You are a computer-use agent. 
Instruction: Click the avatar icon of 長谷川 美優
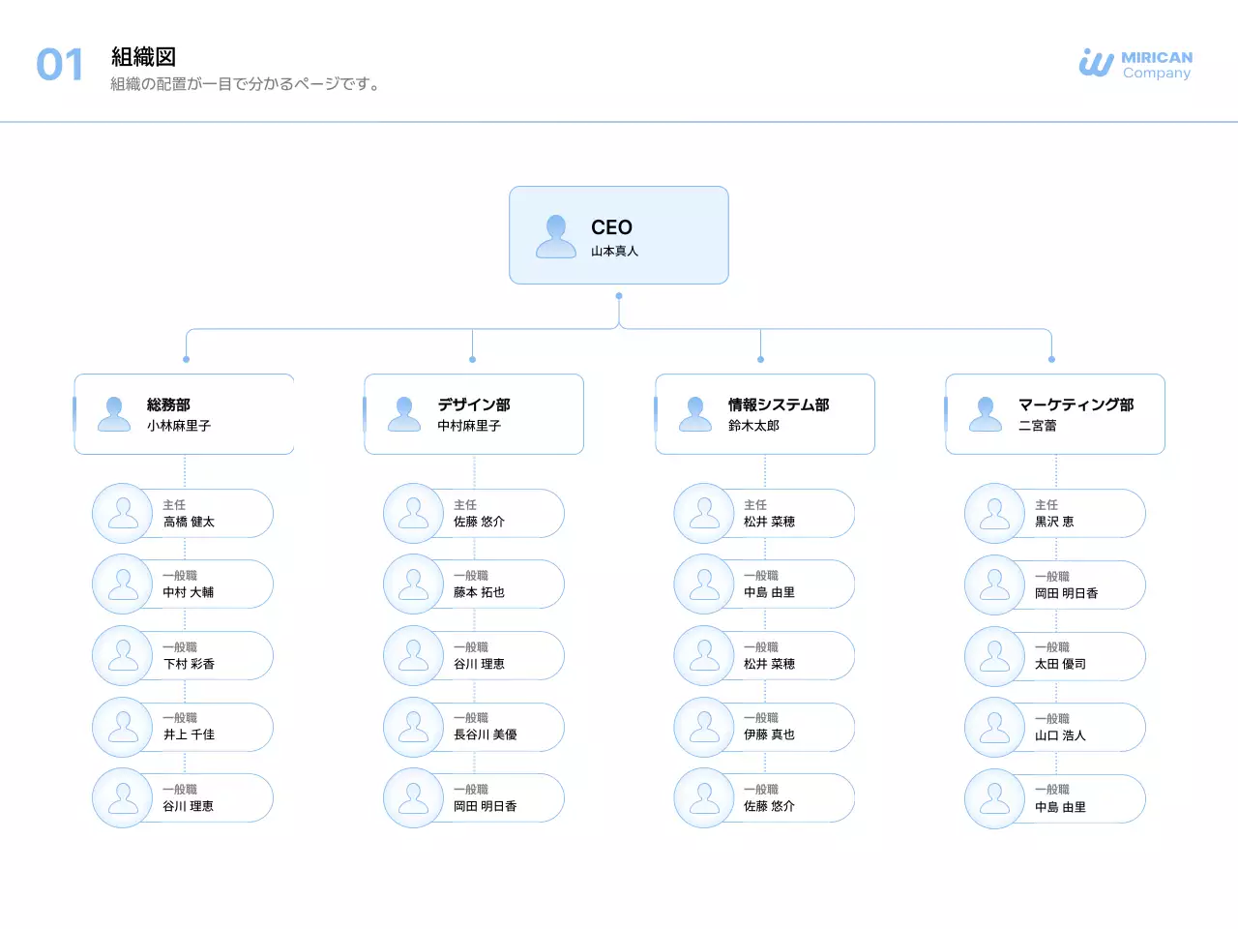point(414,727)
